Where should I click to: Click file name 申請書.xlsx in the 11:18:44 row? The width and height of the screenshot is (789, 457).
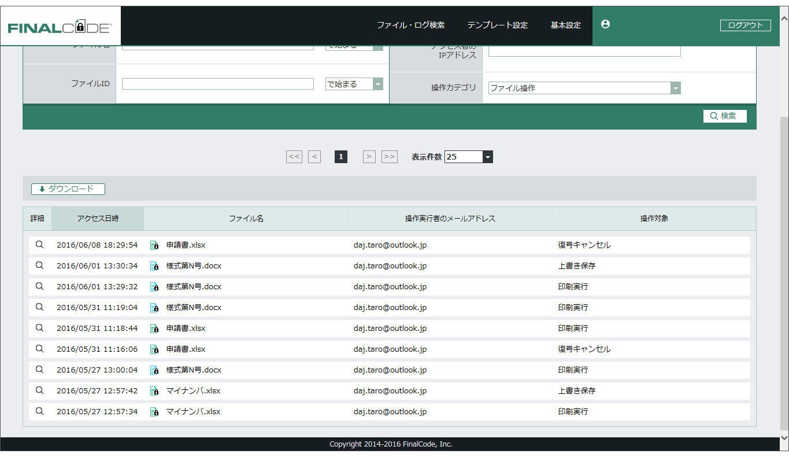pos(186,328)
